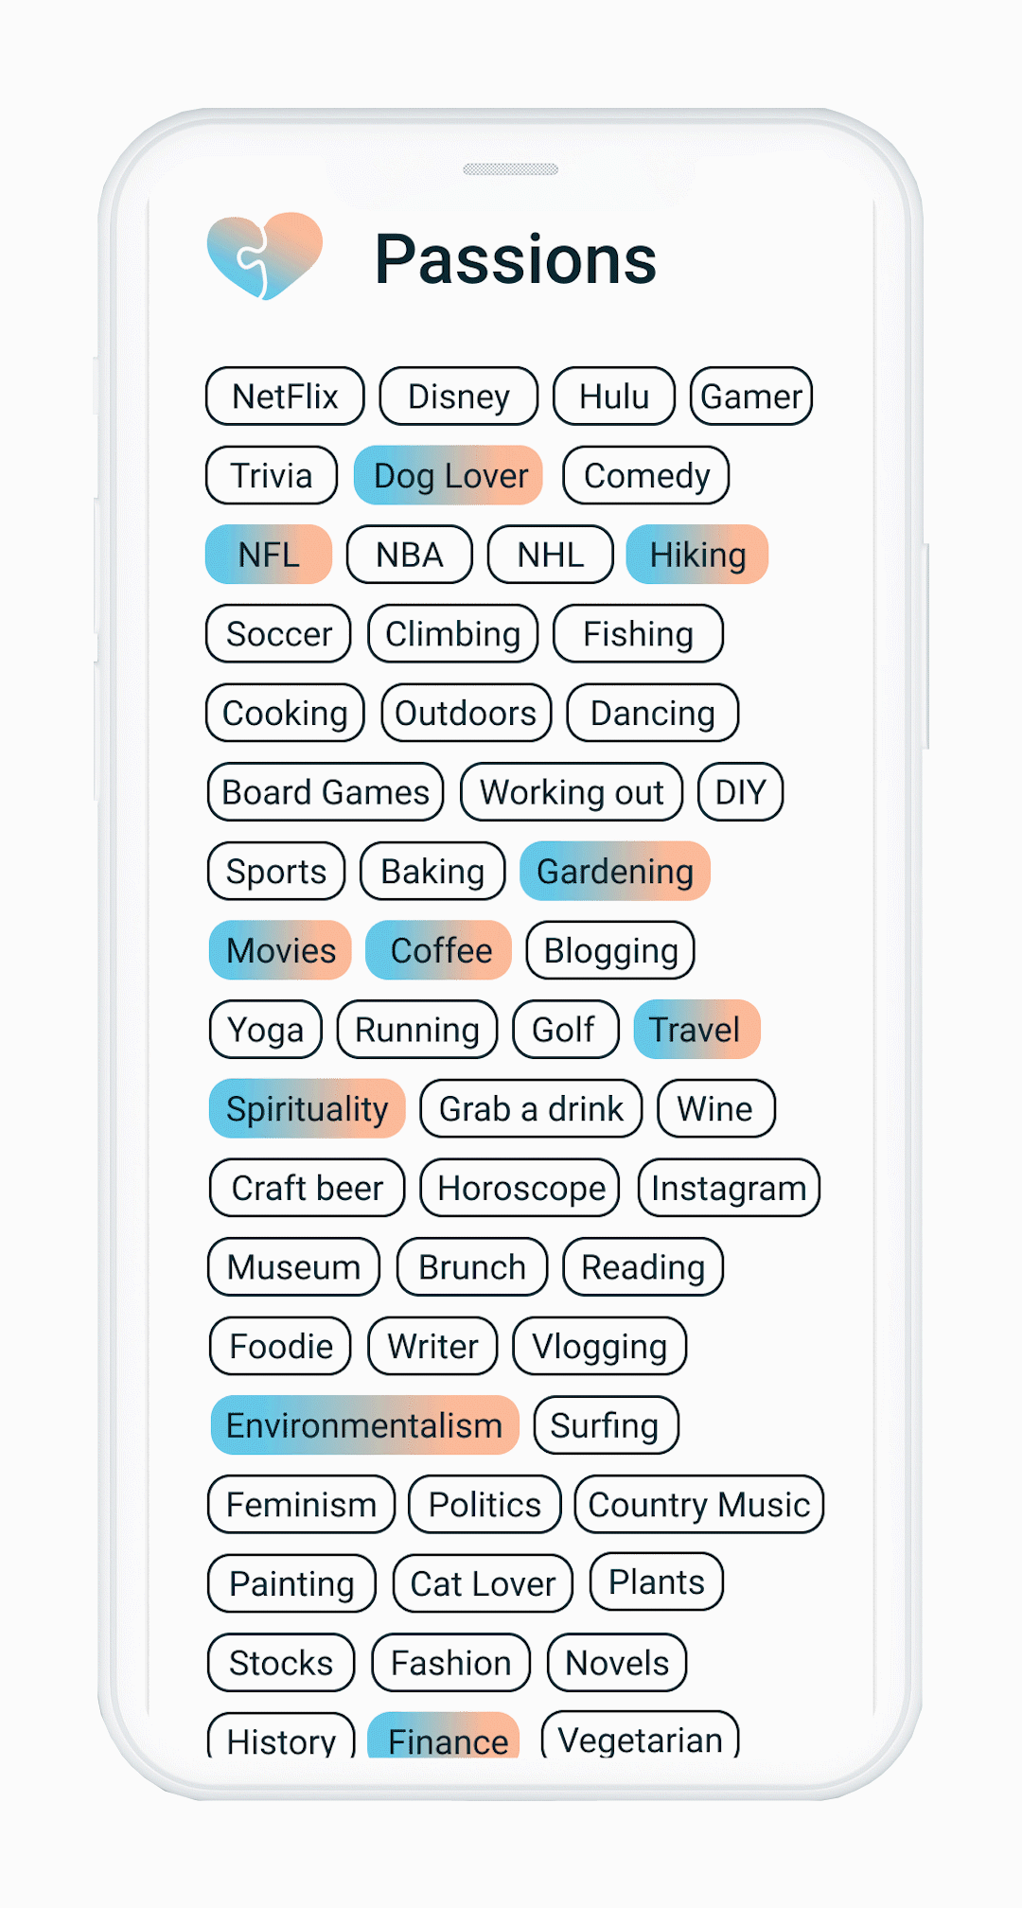This screenshot has height=1908, width=1022.
Task: Deselect the Gardening passion
Action: click(615, 872)
